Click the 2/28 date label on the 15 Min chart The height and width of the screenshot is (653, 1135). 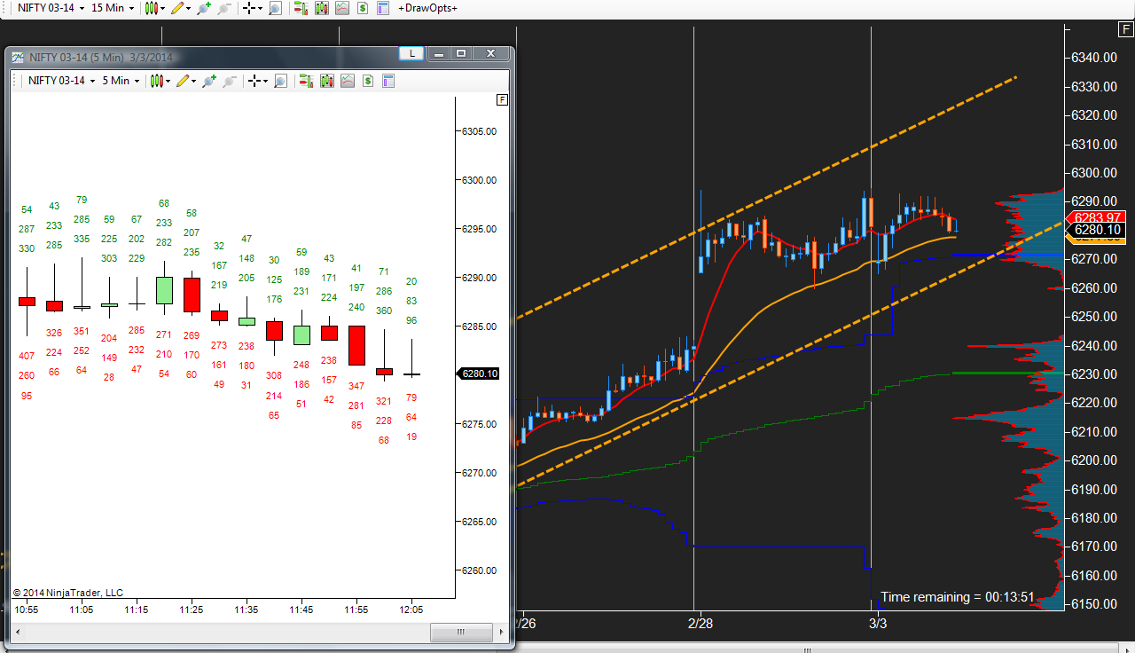pyautogui.click(x=700, y=623)
